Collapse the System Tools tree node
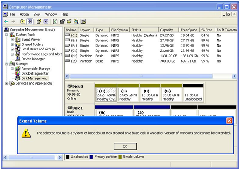This screenshot has height=170, width=240. [x=6, y=35]
